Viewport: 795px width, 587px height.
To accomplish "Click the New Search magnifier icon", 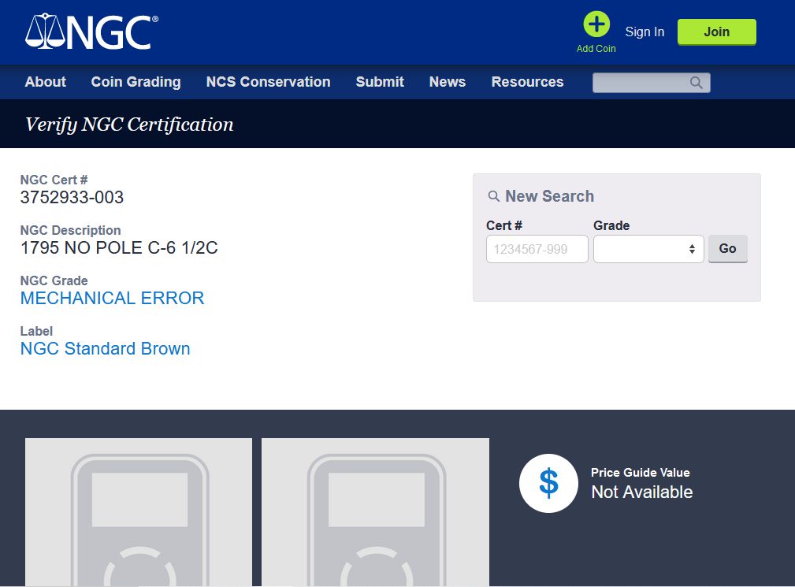I will tap(493, 196).
